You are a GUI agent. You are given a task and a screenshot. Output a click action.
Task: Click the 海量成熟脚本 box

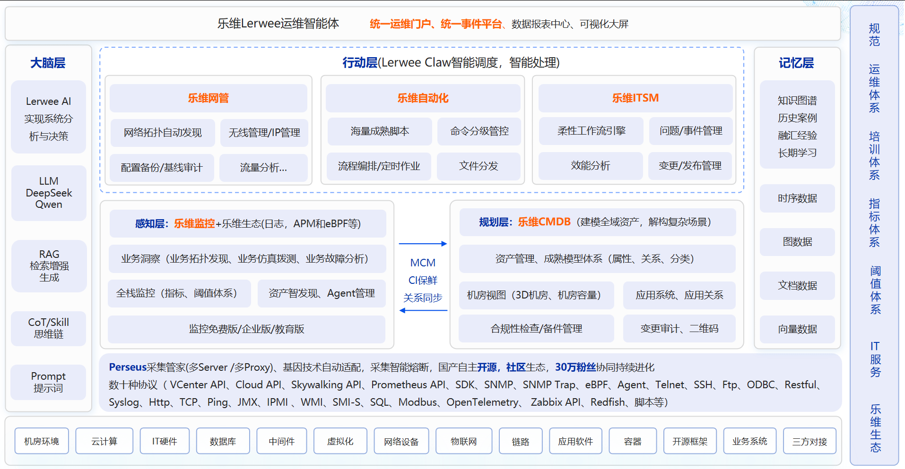pyautogui.click(x=380, y=131)
